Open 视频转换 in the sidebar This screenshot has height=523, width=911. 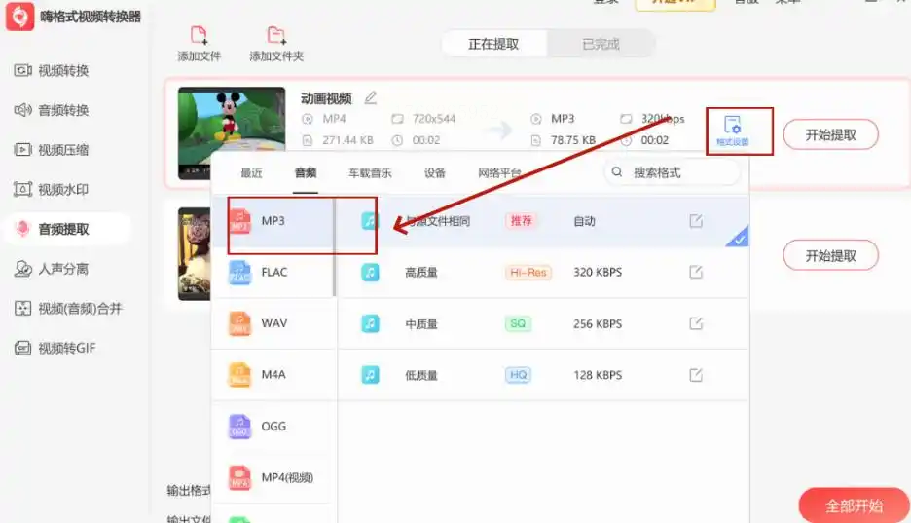click(52, 71)
